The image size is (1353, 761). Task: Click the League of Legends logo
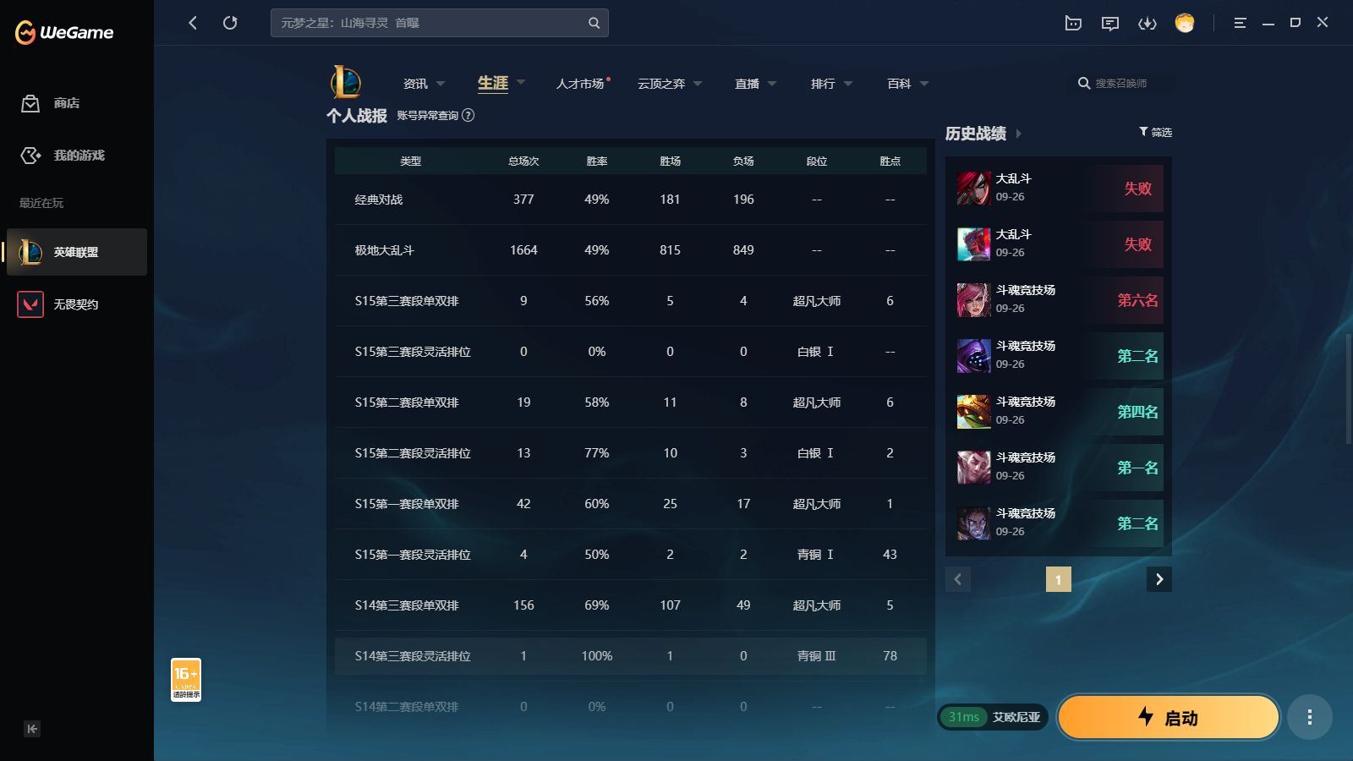(x=345, y=83)
